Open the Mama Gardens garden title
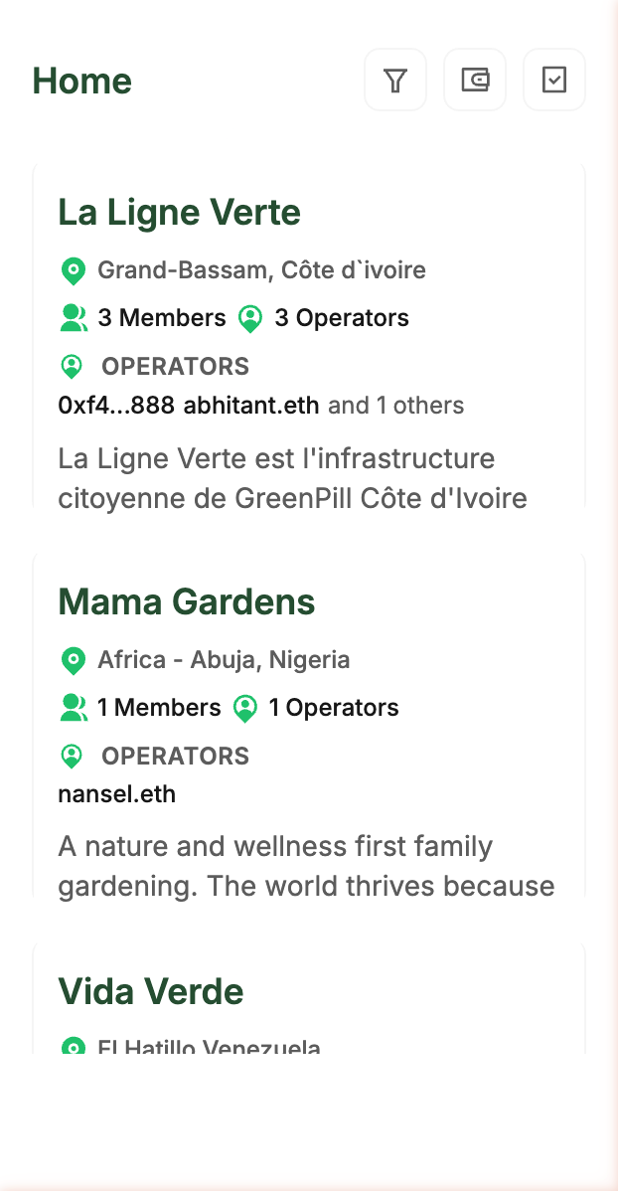The width and height of the screenshot is (618, 1191). point(187,602)
